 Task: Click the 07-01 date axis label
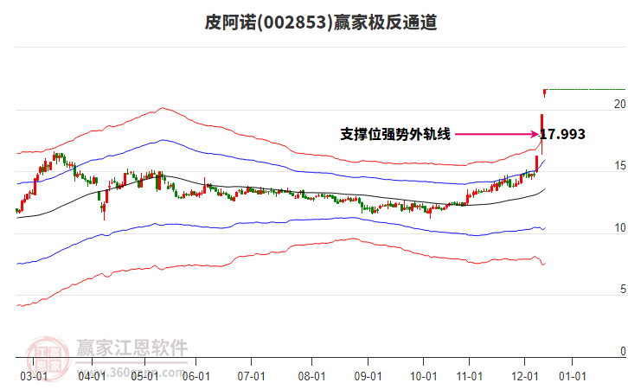[x=251, y=377]
